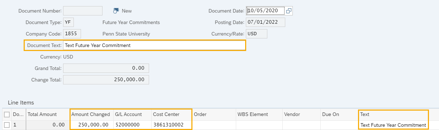Open the Document Date value help picker

(289, 11)
